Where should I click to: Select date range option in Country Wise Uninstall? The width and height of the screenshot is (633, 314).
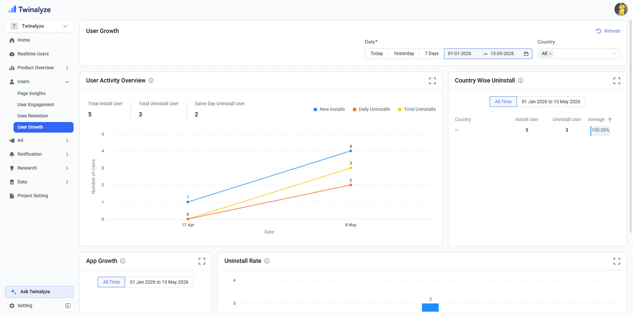click(551, 102)
